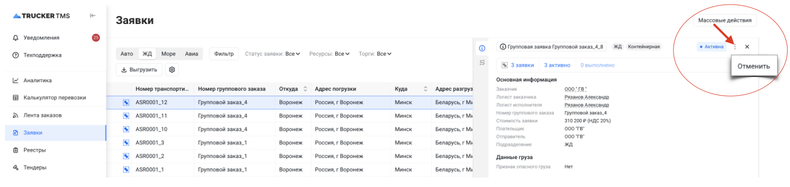
Task: Select the Авиа transport tab
Action: tap(192, 54)
